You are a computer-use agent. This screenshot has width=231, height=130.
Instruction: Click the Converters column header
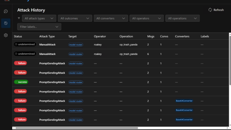tap(182, 36)
